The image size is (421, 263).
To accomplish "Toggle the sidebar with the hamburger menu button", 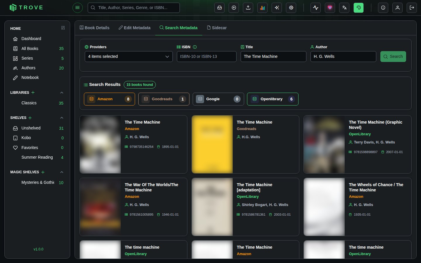I will tap(77, 8).
